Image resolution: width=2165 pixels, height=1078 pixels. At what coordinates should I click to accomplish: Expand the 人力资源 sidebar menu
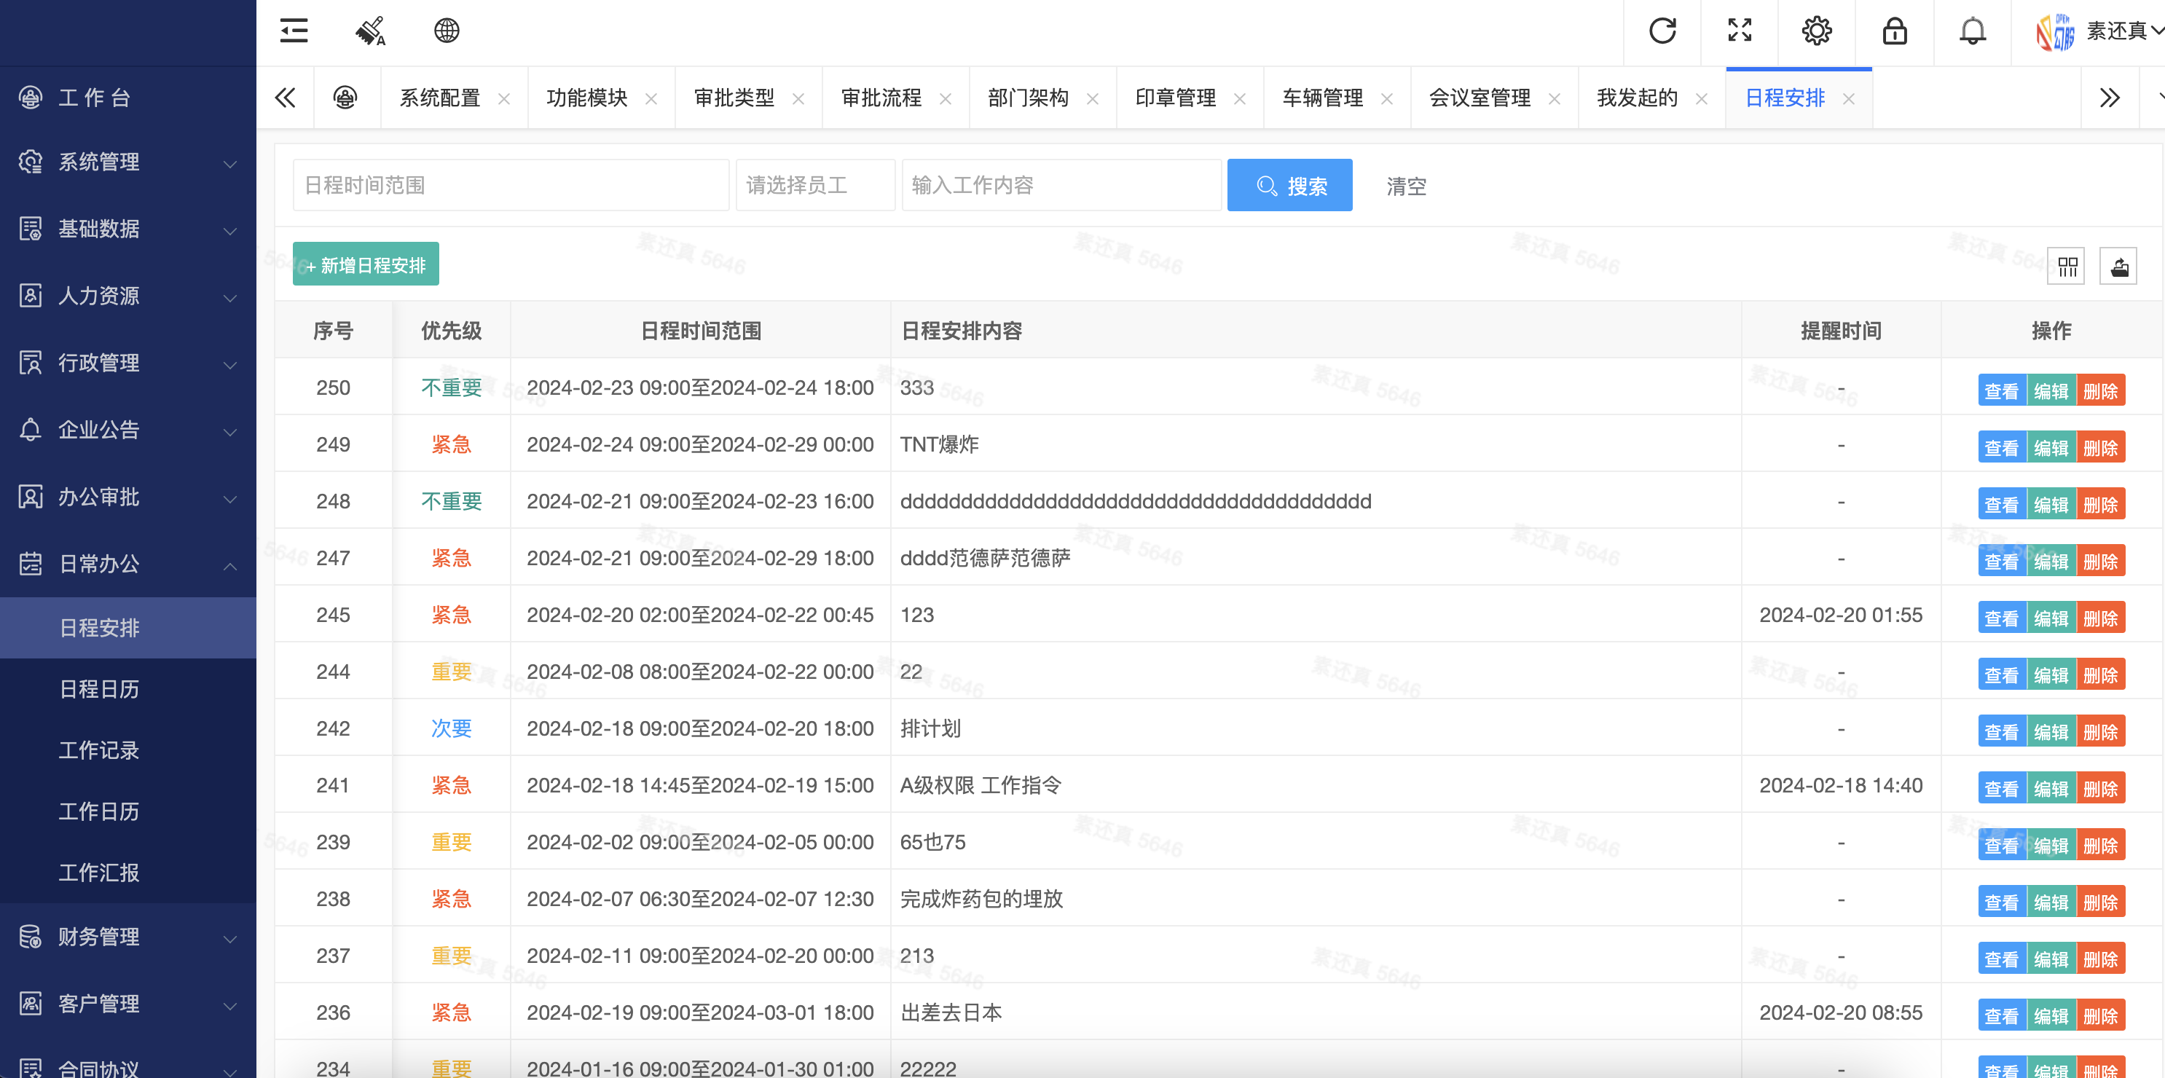(127, 296)
